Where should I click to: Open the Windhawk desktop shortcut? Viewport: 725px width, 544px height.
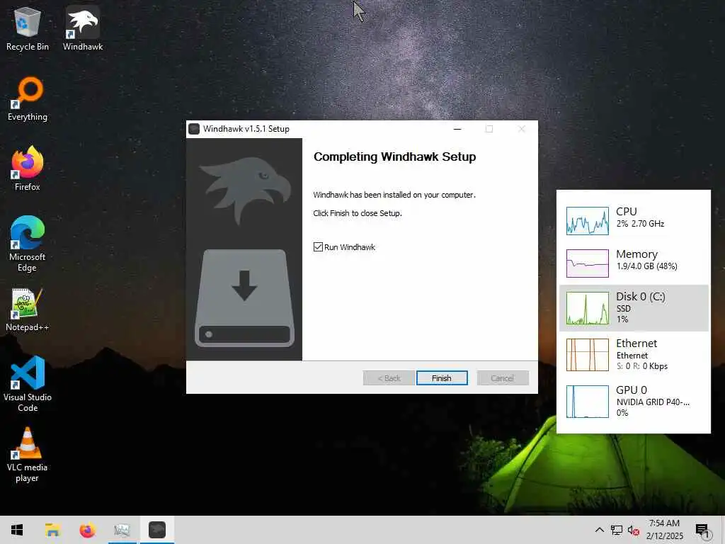pos(83,28)
